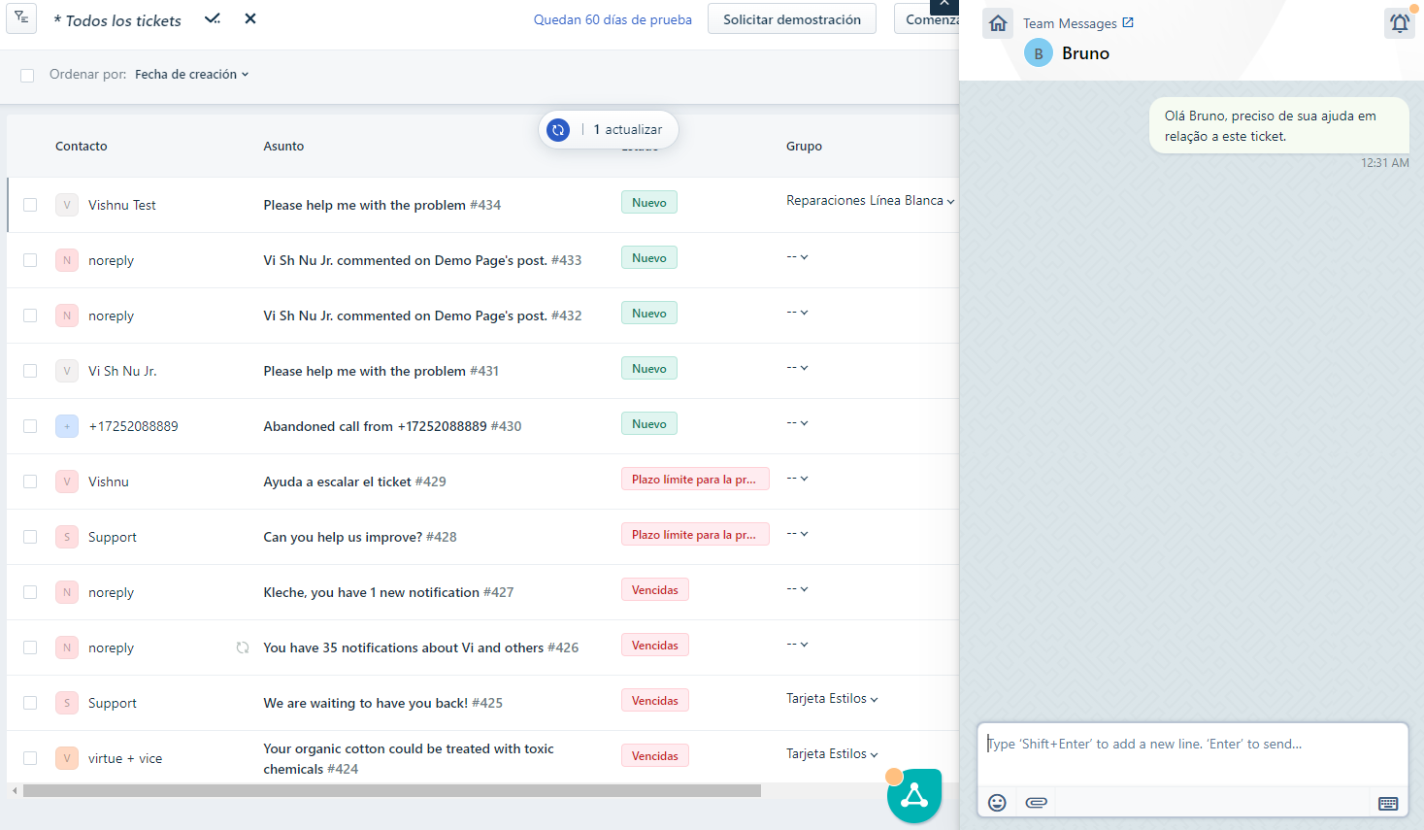This screenshot has width=1424, height=830.
Task: Click the keyboard icon in chat box
Action: (1387, 803)
